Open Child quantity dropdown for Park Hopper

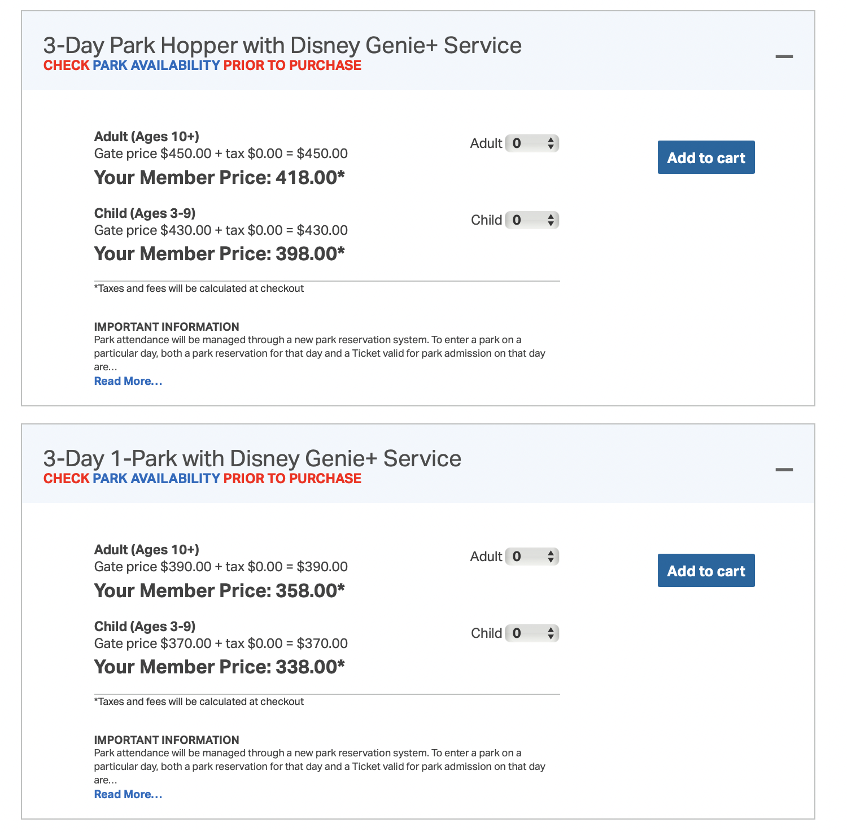(x=532, y=220)
